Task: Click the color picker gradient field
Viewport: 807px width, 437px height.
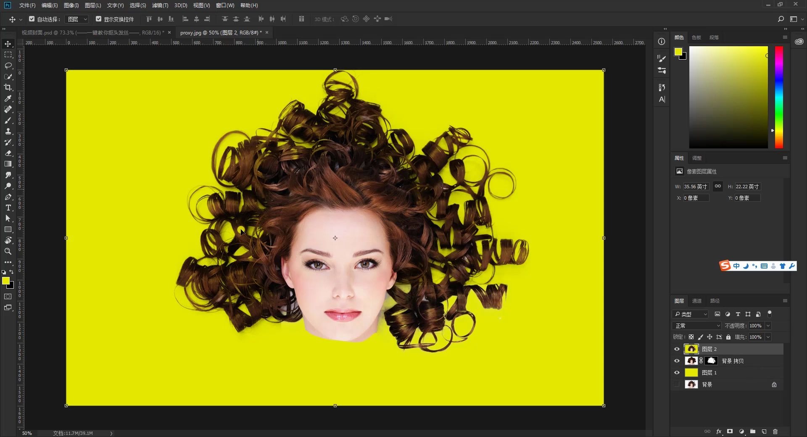Action: (x=728, y=97)
